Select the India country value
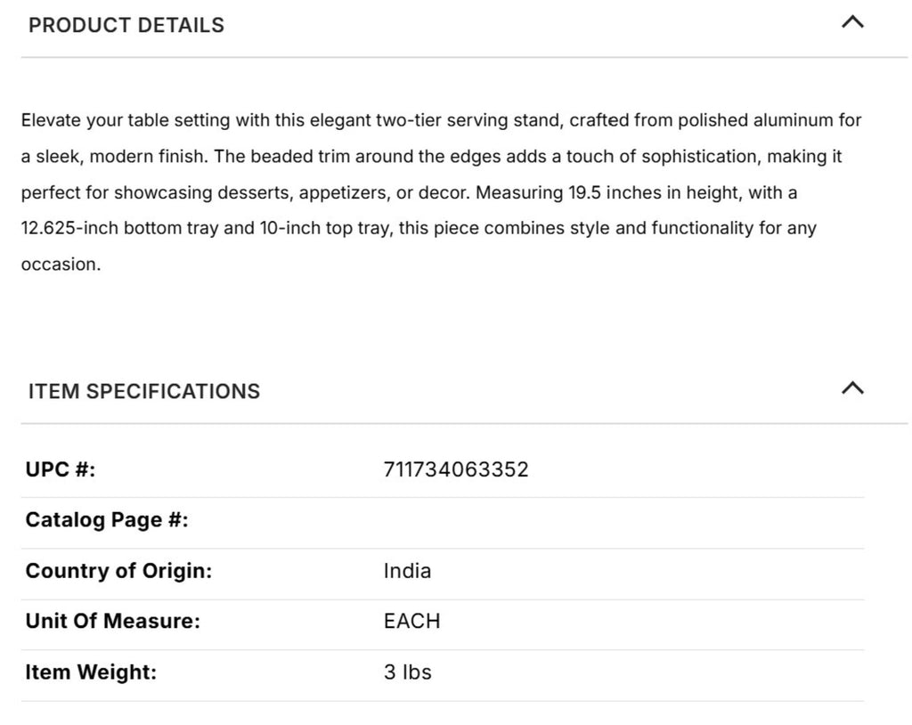Image resolution: width=912 pixels, height=725 pixels. tap(407, 571)
